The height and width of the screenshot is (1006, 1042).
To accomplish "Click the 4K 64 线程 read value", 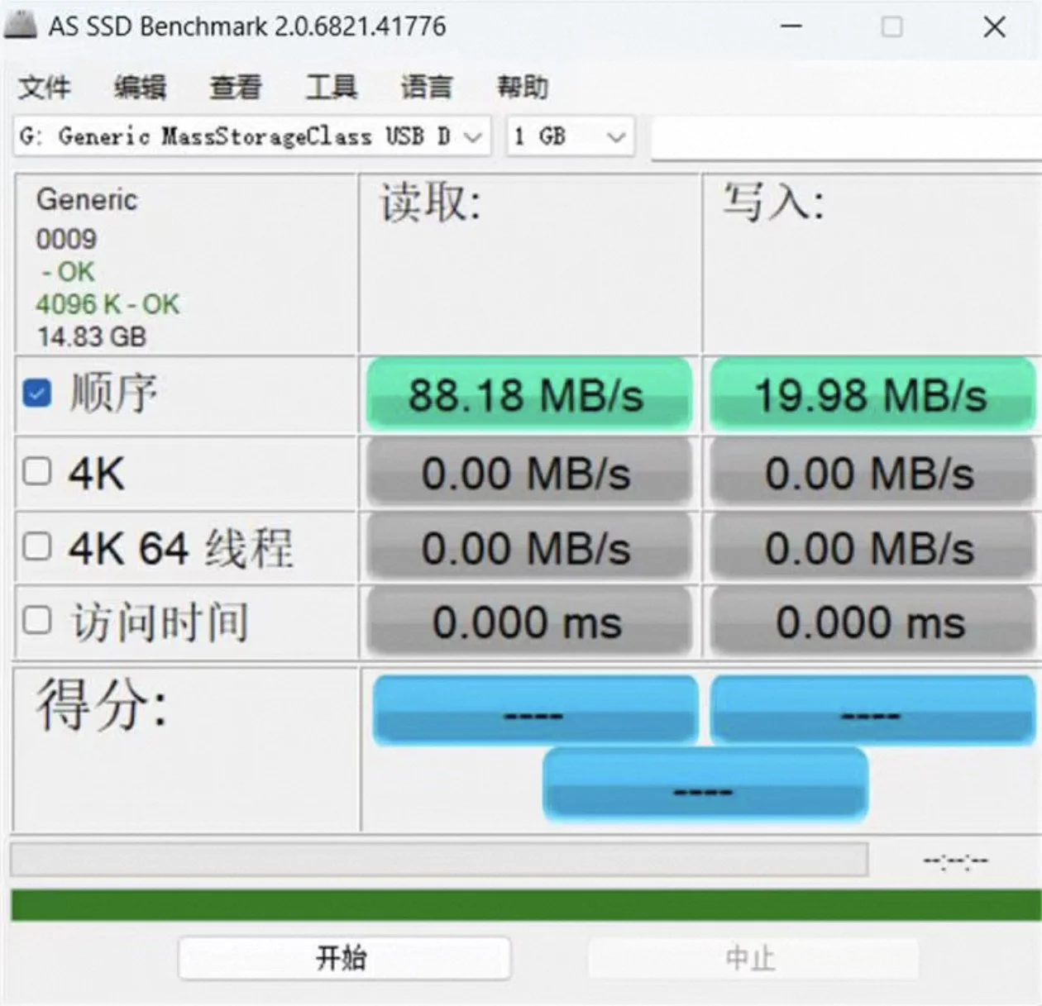I will pos(528,547).
